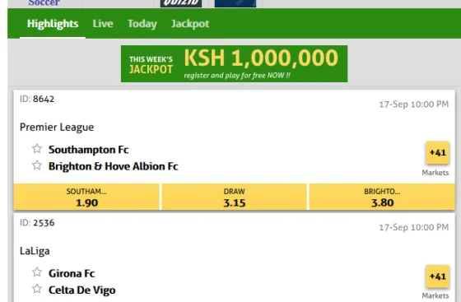Screen dimensions: 461x302
Task: Toggle the star next to Girona Fc
Action: coord(37,272)
